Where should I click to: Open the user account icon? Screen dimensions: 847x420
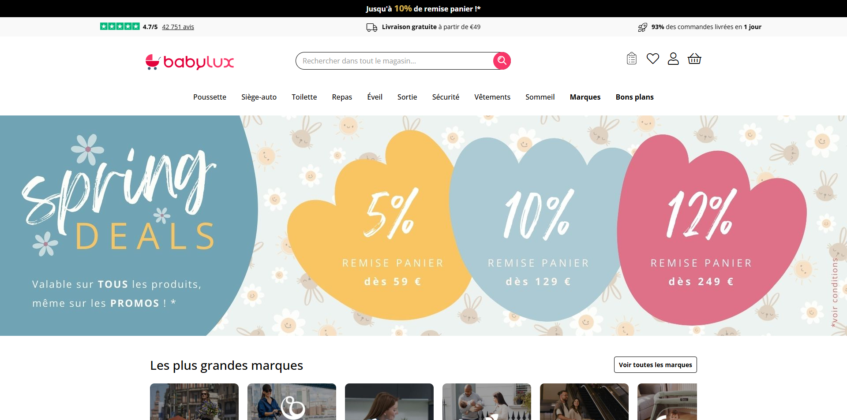(673, 59)
